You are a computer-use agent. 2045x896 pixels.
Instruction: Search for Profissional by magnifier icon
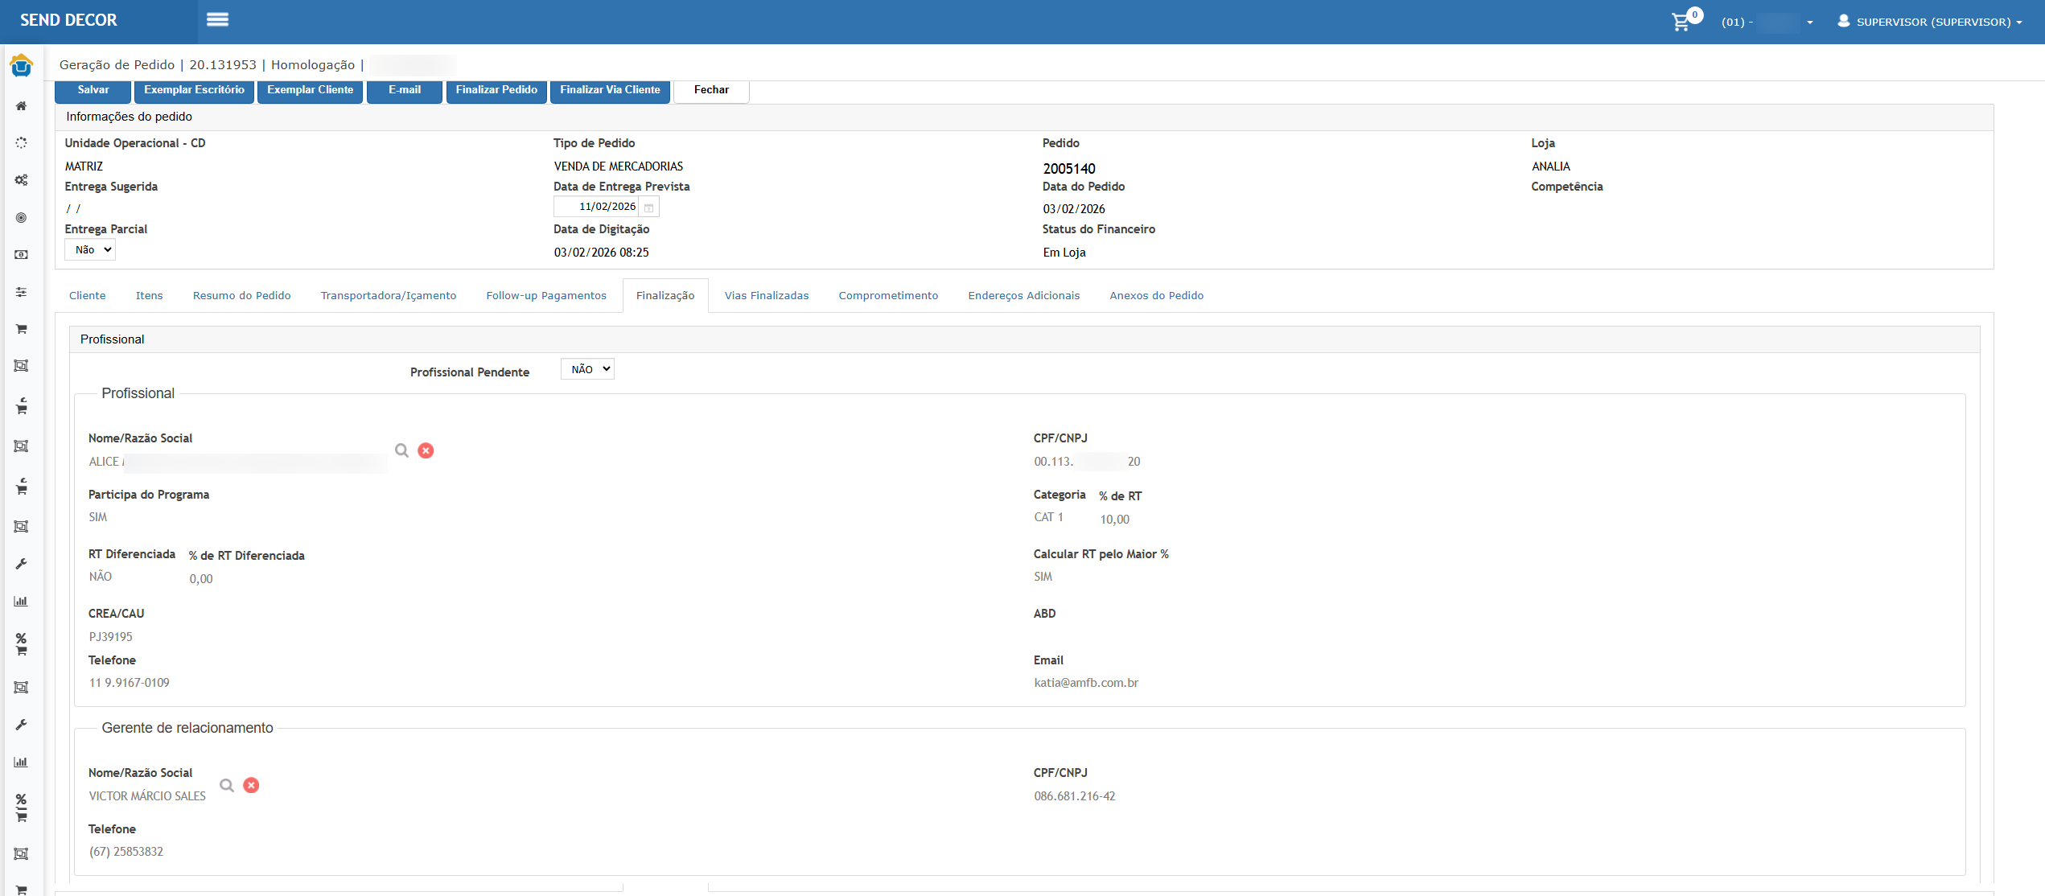click(401, 450)
